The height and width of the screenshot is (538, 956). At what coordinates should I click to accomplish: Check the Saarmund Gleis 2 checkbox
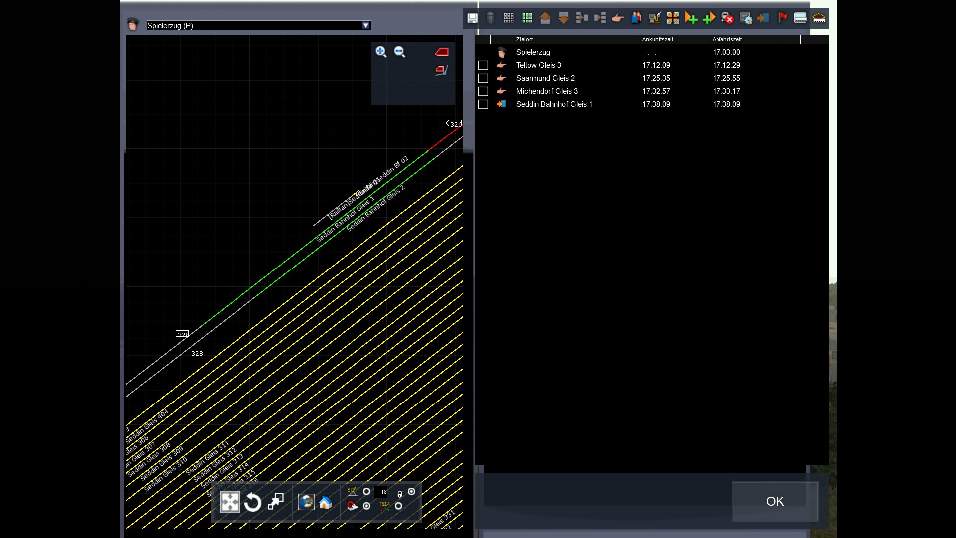(483, 78)
